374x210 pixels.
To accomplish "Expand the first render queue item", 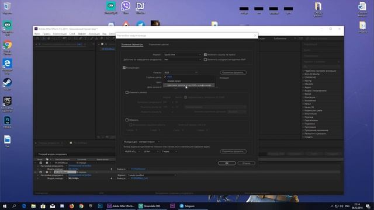I will click(x=36, y=163).
